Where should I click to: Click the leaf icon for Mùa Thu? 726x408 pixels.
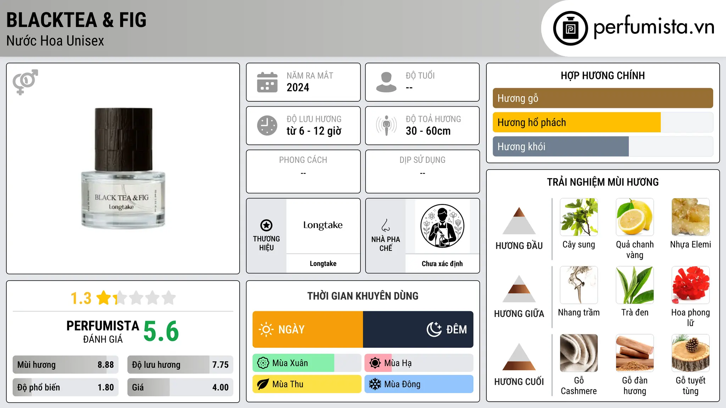coord(263,384)
